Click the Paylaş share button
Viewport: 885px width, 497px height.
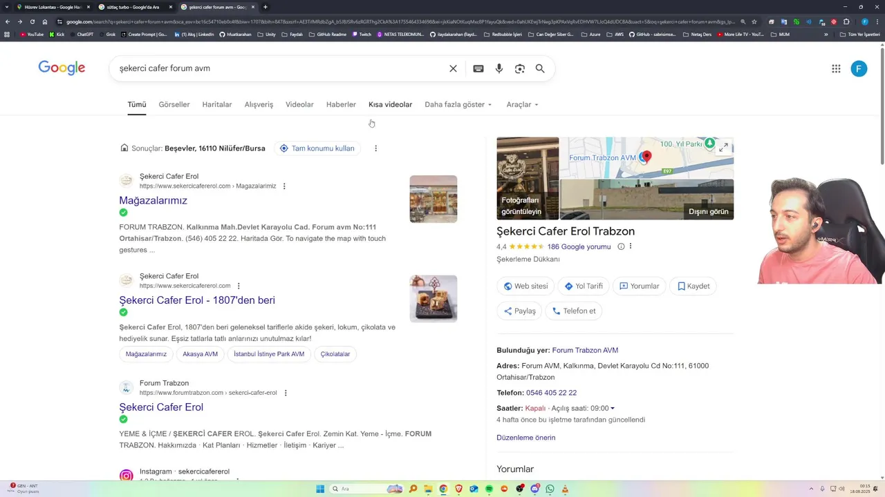[x=519, y=311]
